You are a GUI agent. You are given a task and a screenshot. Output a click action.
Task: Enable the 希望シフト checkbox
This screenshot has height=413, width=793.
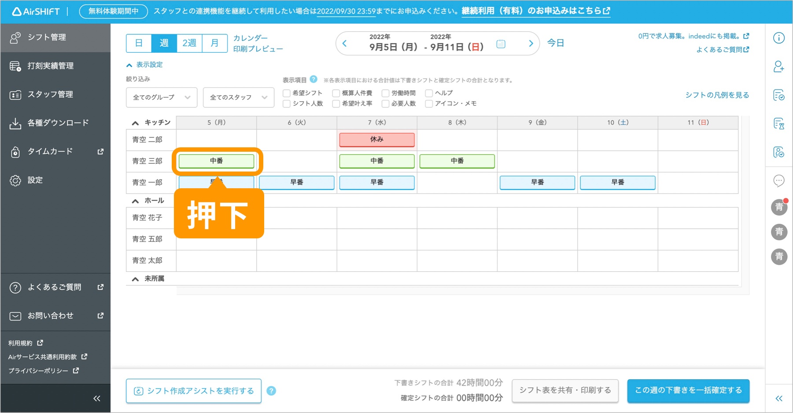(x=287, y=93)
